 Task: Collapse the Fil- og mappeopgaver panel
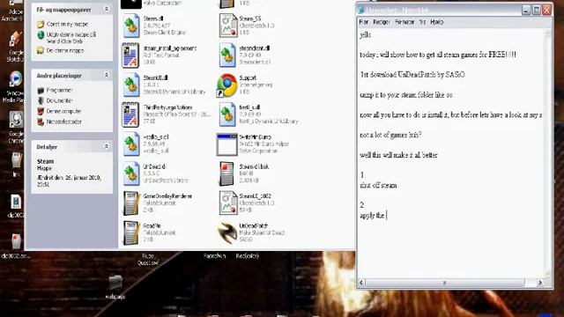107,10
